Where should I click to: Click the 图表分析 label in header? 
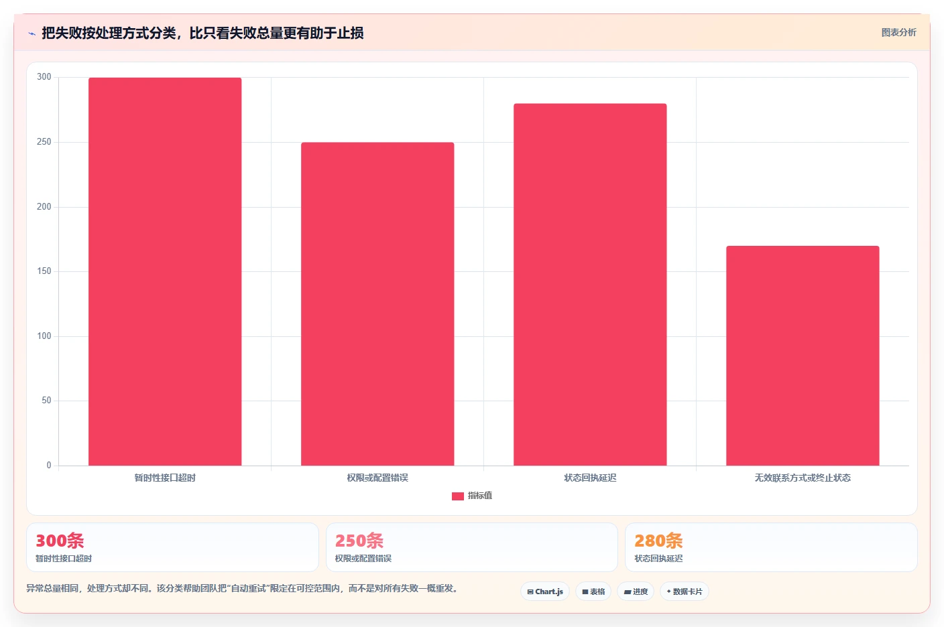(898, 32)
